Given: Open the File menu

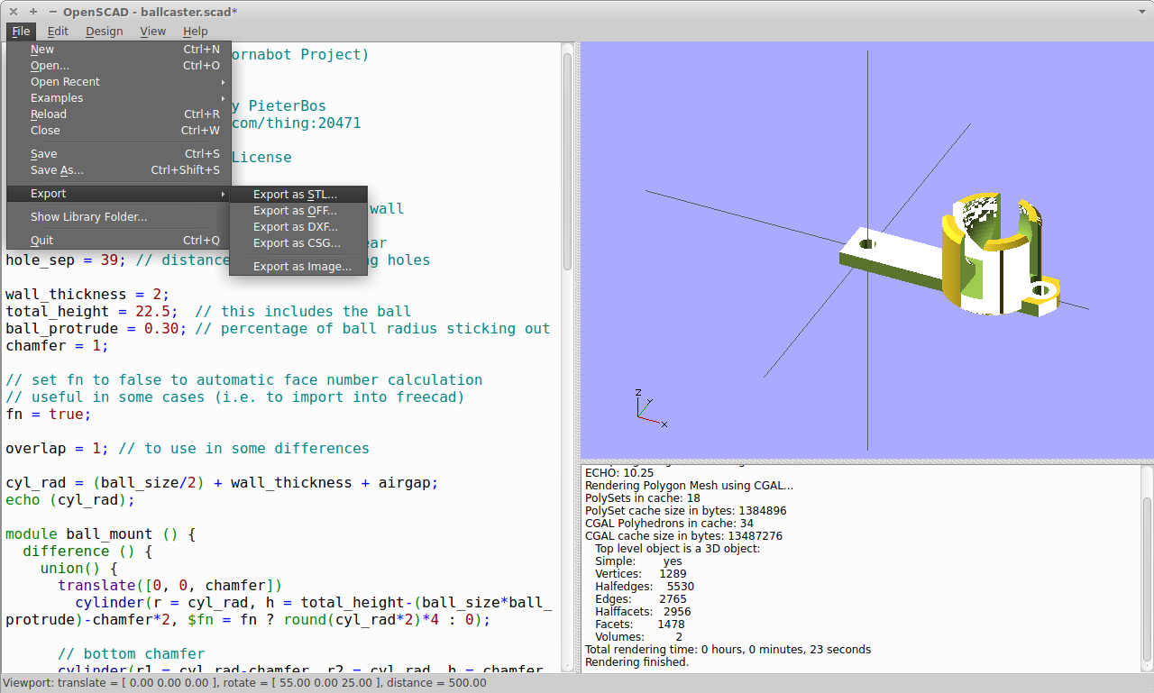Looking at the screenshot, I should point(21,32).
